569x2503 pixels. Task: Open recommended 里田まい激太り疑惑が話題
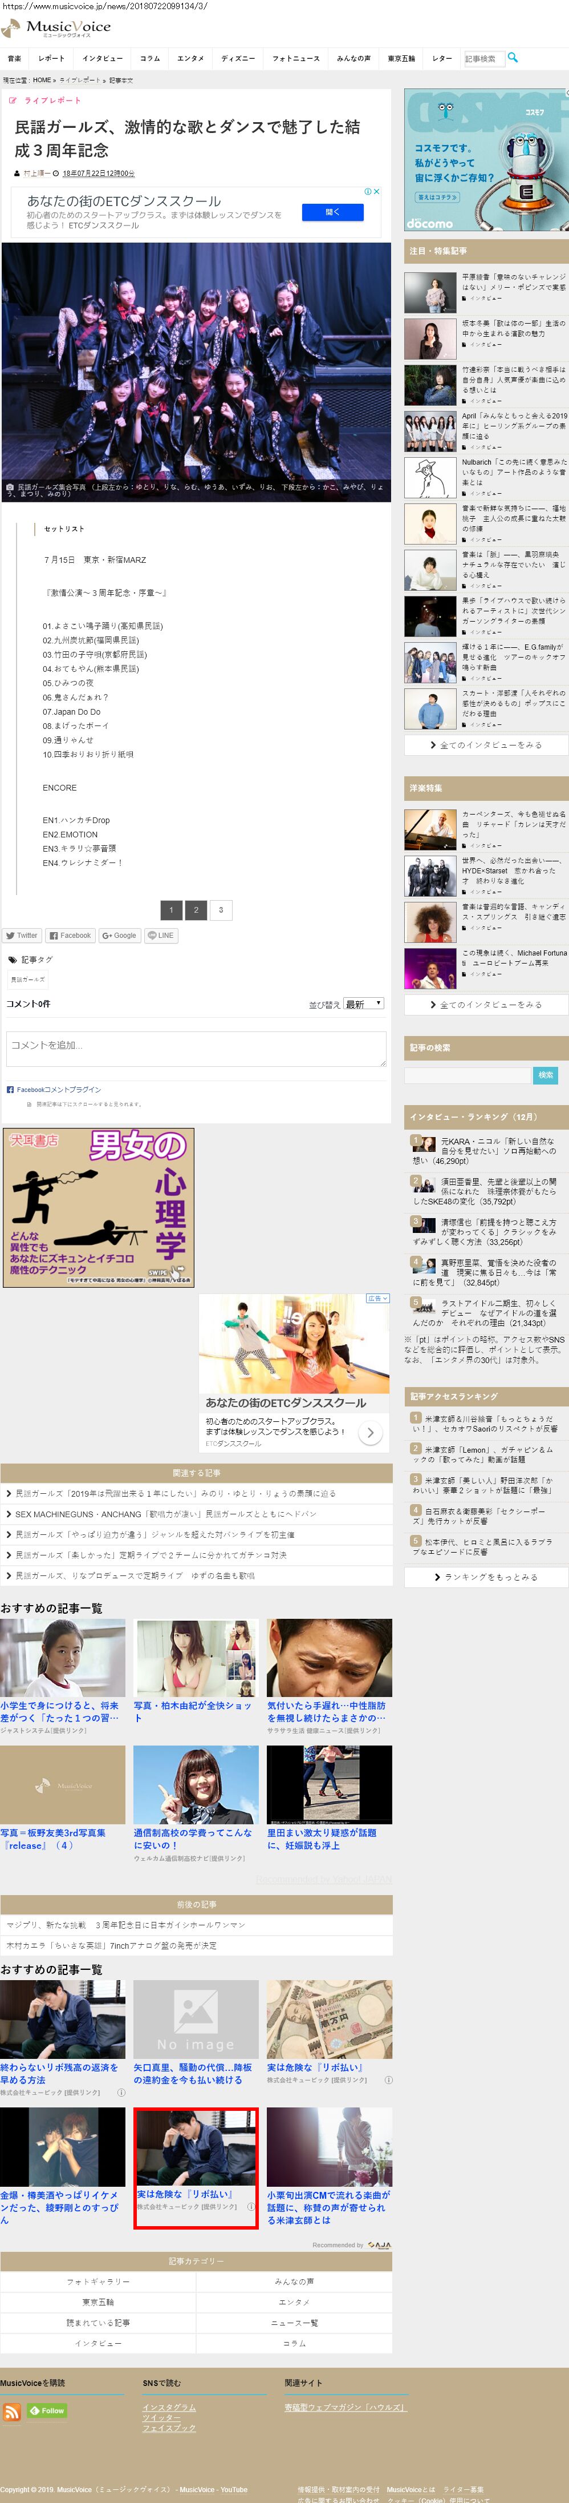pos(329,1799)
